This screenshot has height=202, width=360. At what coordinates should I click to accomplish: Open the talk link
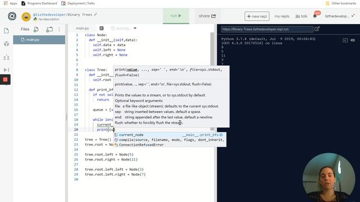tap(301, 16)
